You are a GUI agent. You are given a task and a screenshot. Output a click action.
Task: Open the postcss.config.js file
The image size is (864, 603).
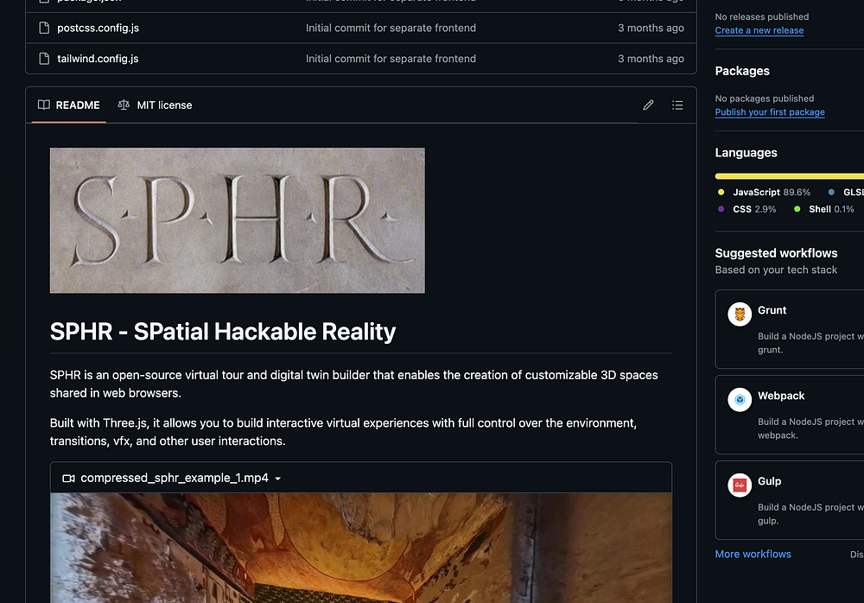pos(98,28)
